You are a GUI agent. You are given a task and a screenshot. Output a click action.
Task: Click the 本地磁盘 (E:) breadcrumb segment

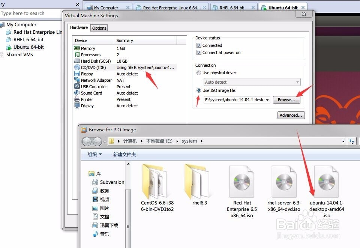click(x=159, y=141)
